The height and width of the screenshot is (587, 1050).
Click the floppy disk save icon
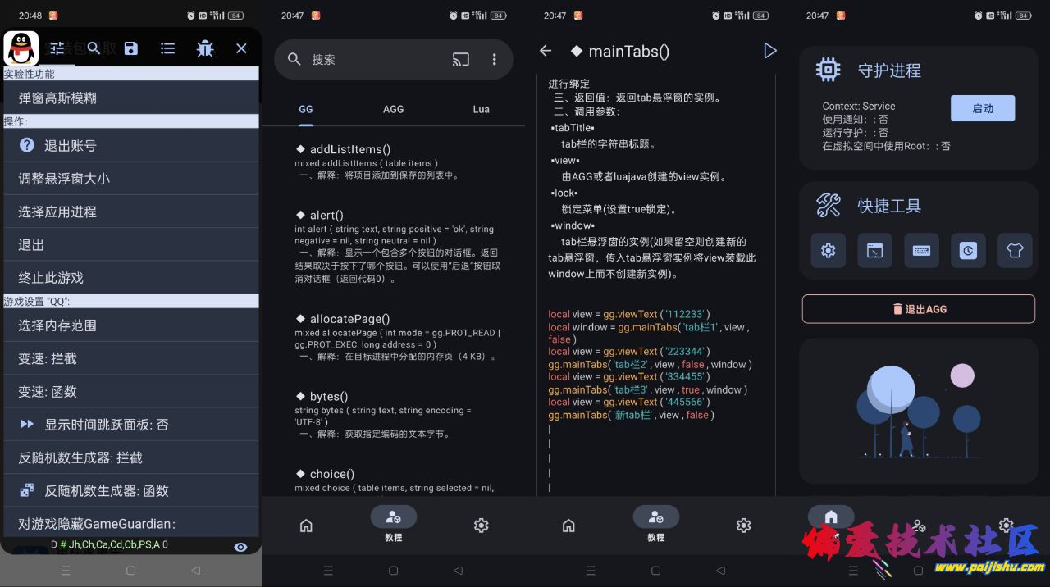(x=130, y=49)
